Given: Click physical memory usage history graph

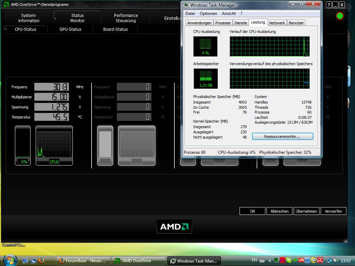Looking at the screenshot, I should pos(270,79).
